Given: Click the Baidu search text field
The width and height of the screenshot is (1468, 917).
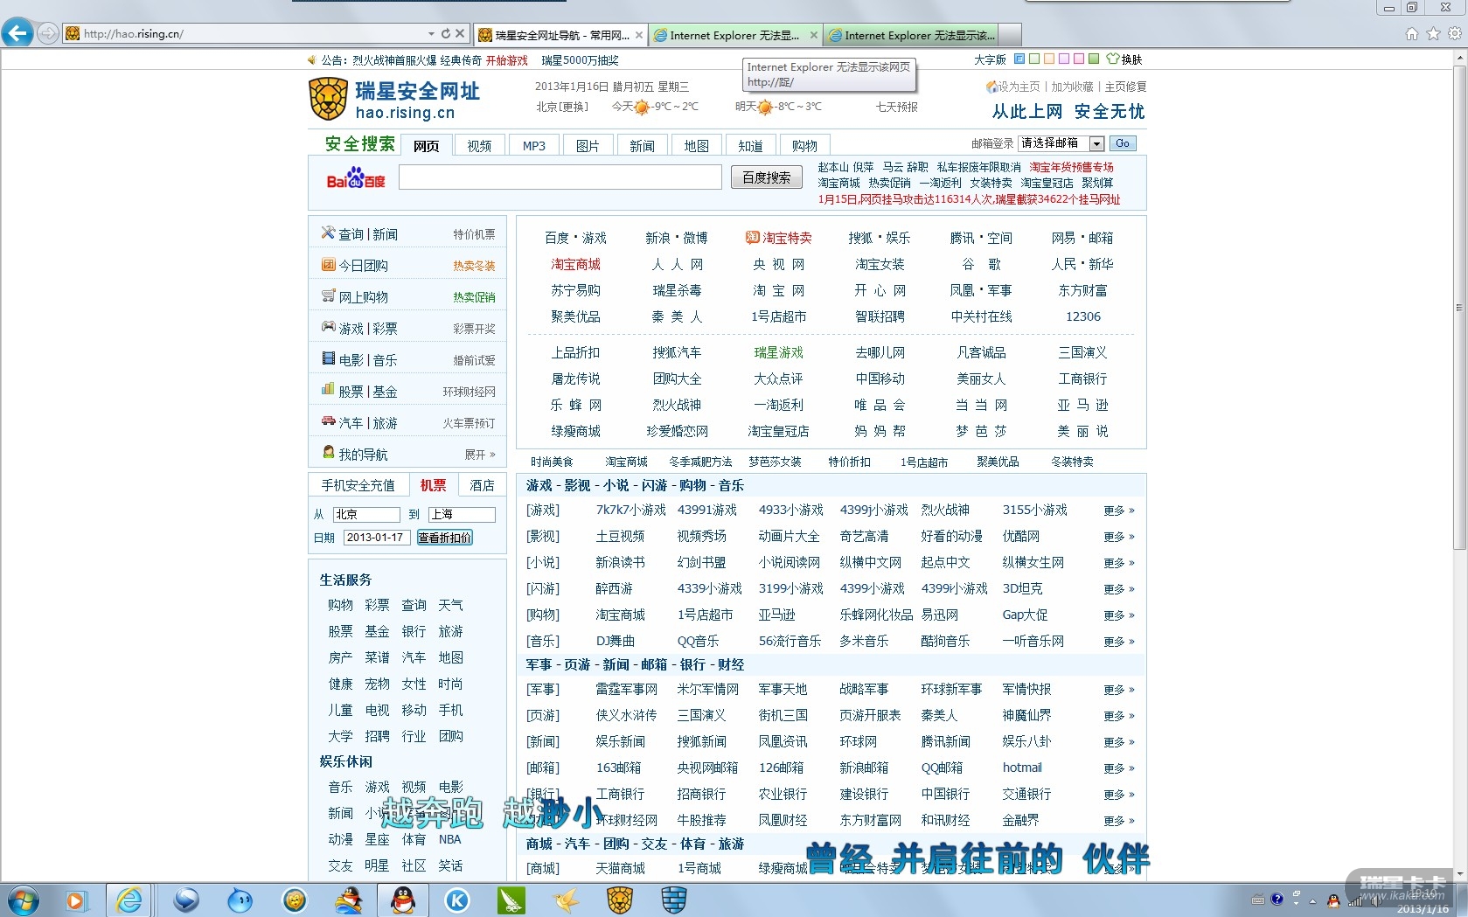Looking at the screenshot, I should point(560,177).
